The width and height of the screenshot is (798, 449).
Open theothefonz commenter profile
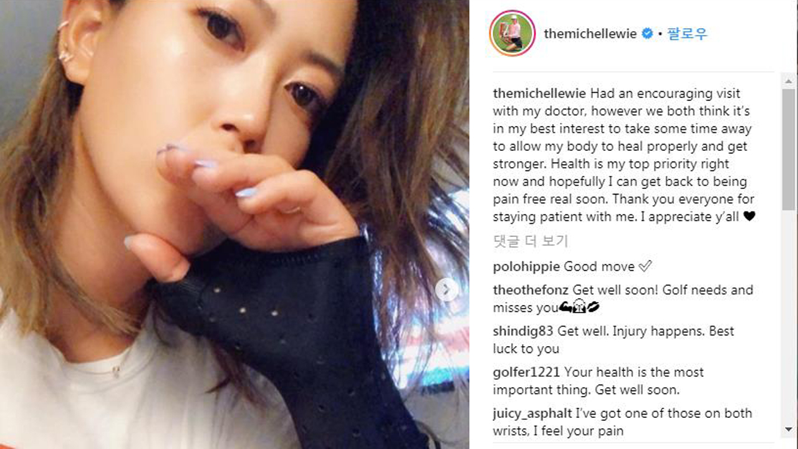(x=531, y=290)
